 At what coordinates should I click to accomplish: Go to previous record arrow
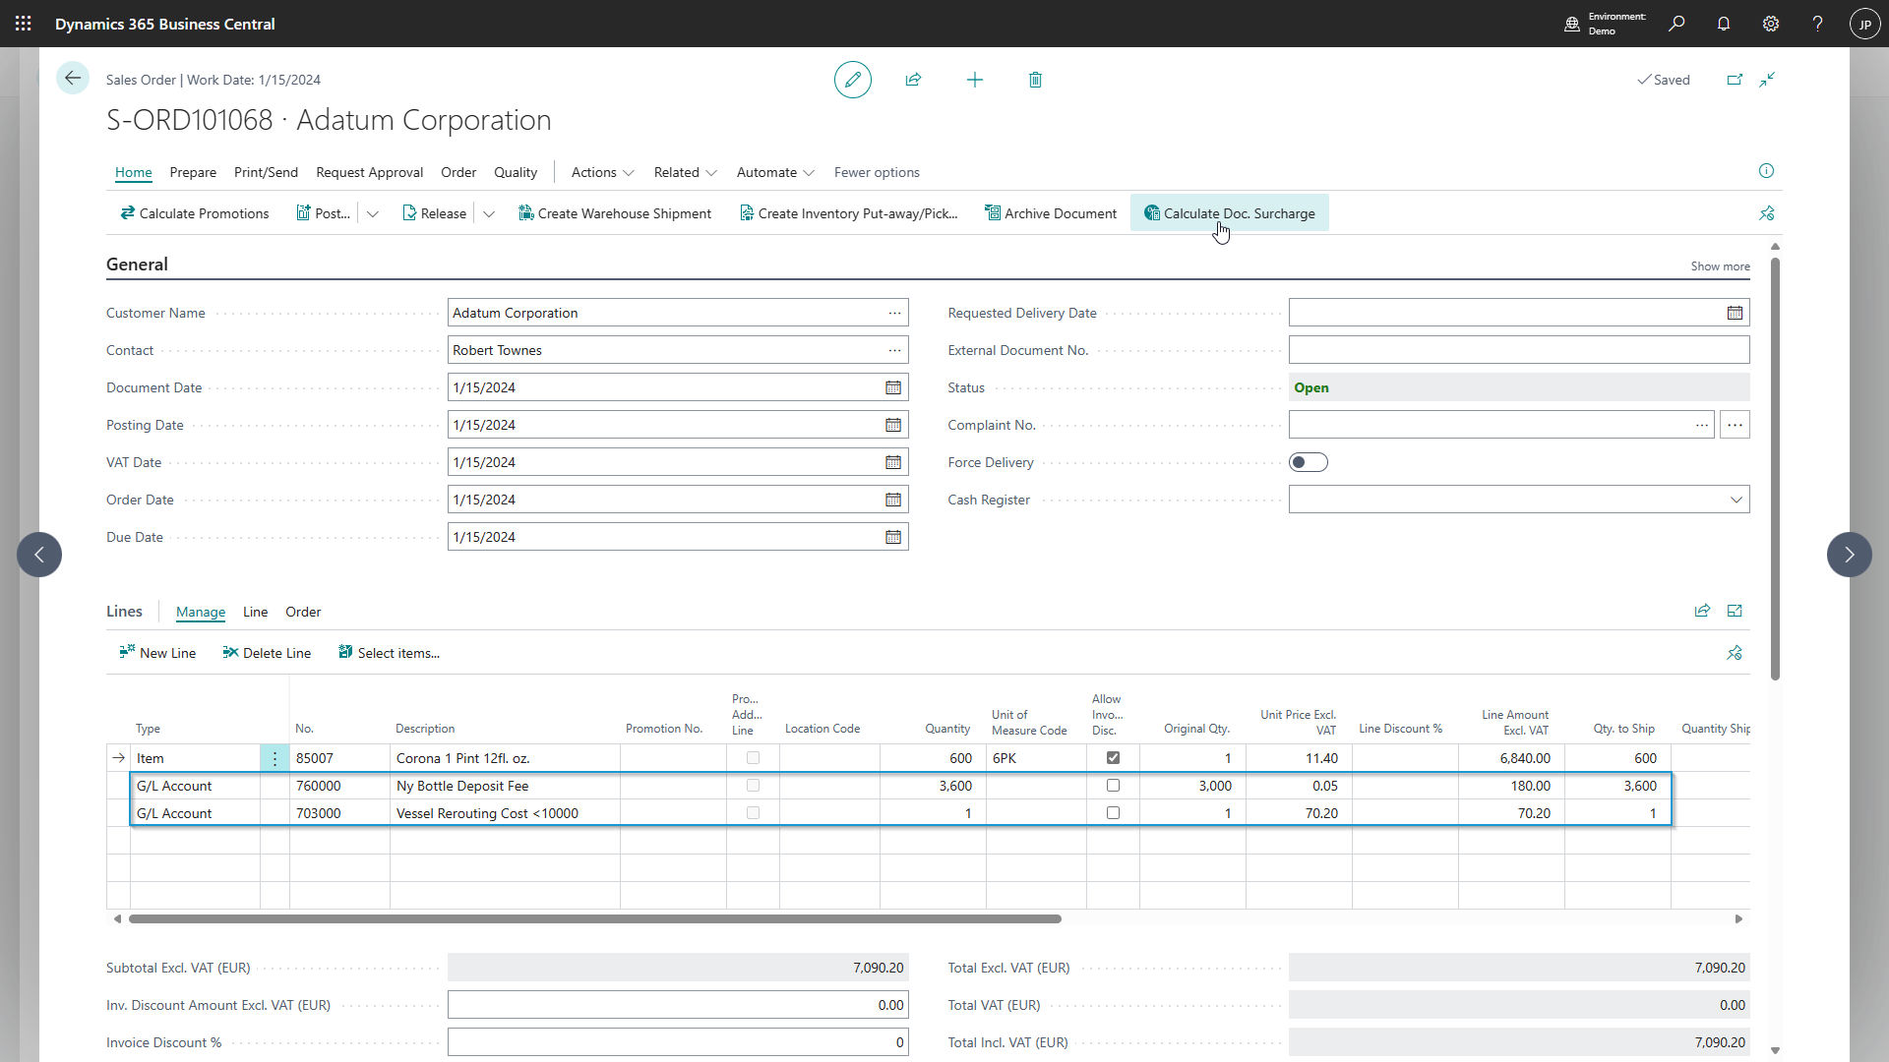click(x=39, y=555)
